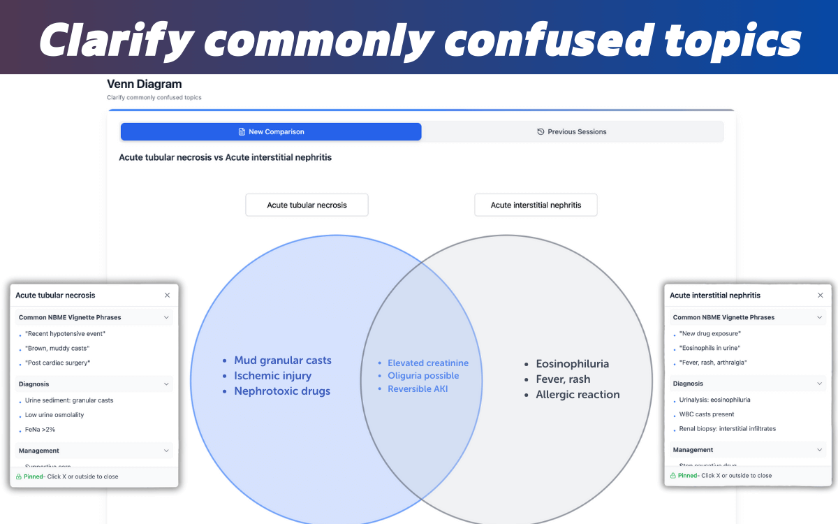
Task: Collapse the Diagnosis section under Acute interstitial nephritis
Action: [x=820, y=384]
